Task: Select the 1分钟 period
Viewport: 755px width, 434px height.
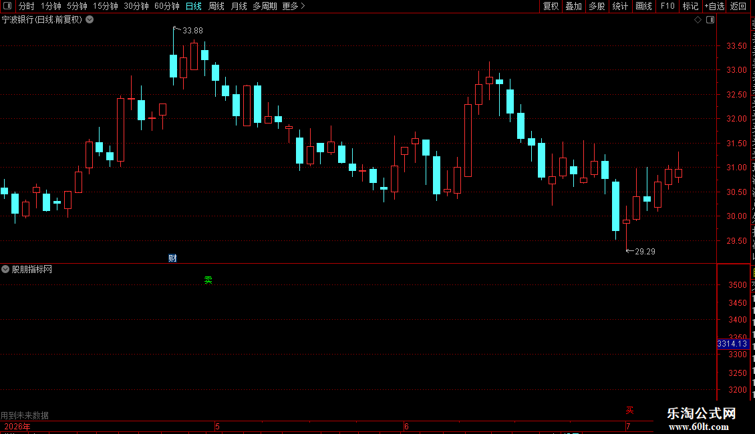Action: [x=51, y=6]
